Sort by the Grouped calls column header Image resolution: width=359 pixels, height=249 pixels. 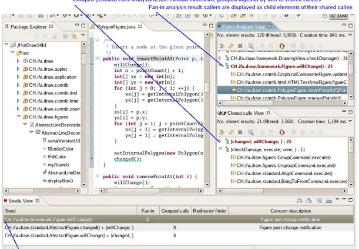point(175,211)
